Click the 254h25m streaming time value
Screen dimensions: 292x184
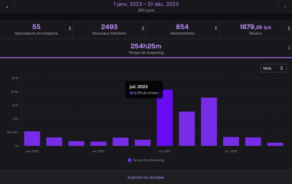[x=146, y=46]
